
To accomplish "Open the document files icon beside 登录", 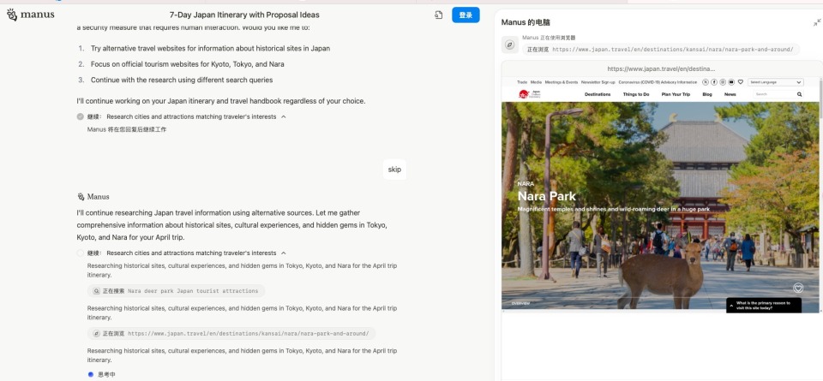I will [439, 15].
